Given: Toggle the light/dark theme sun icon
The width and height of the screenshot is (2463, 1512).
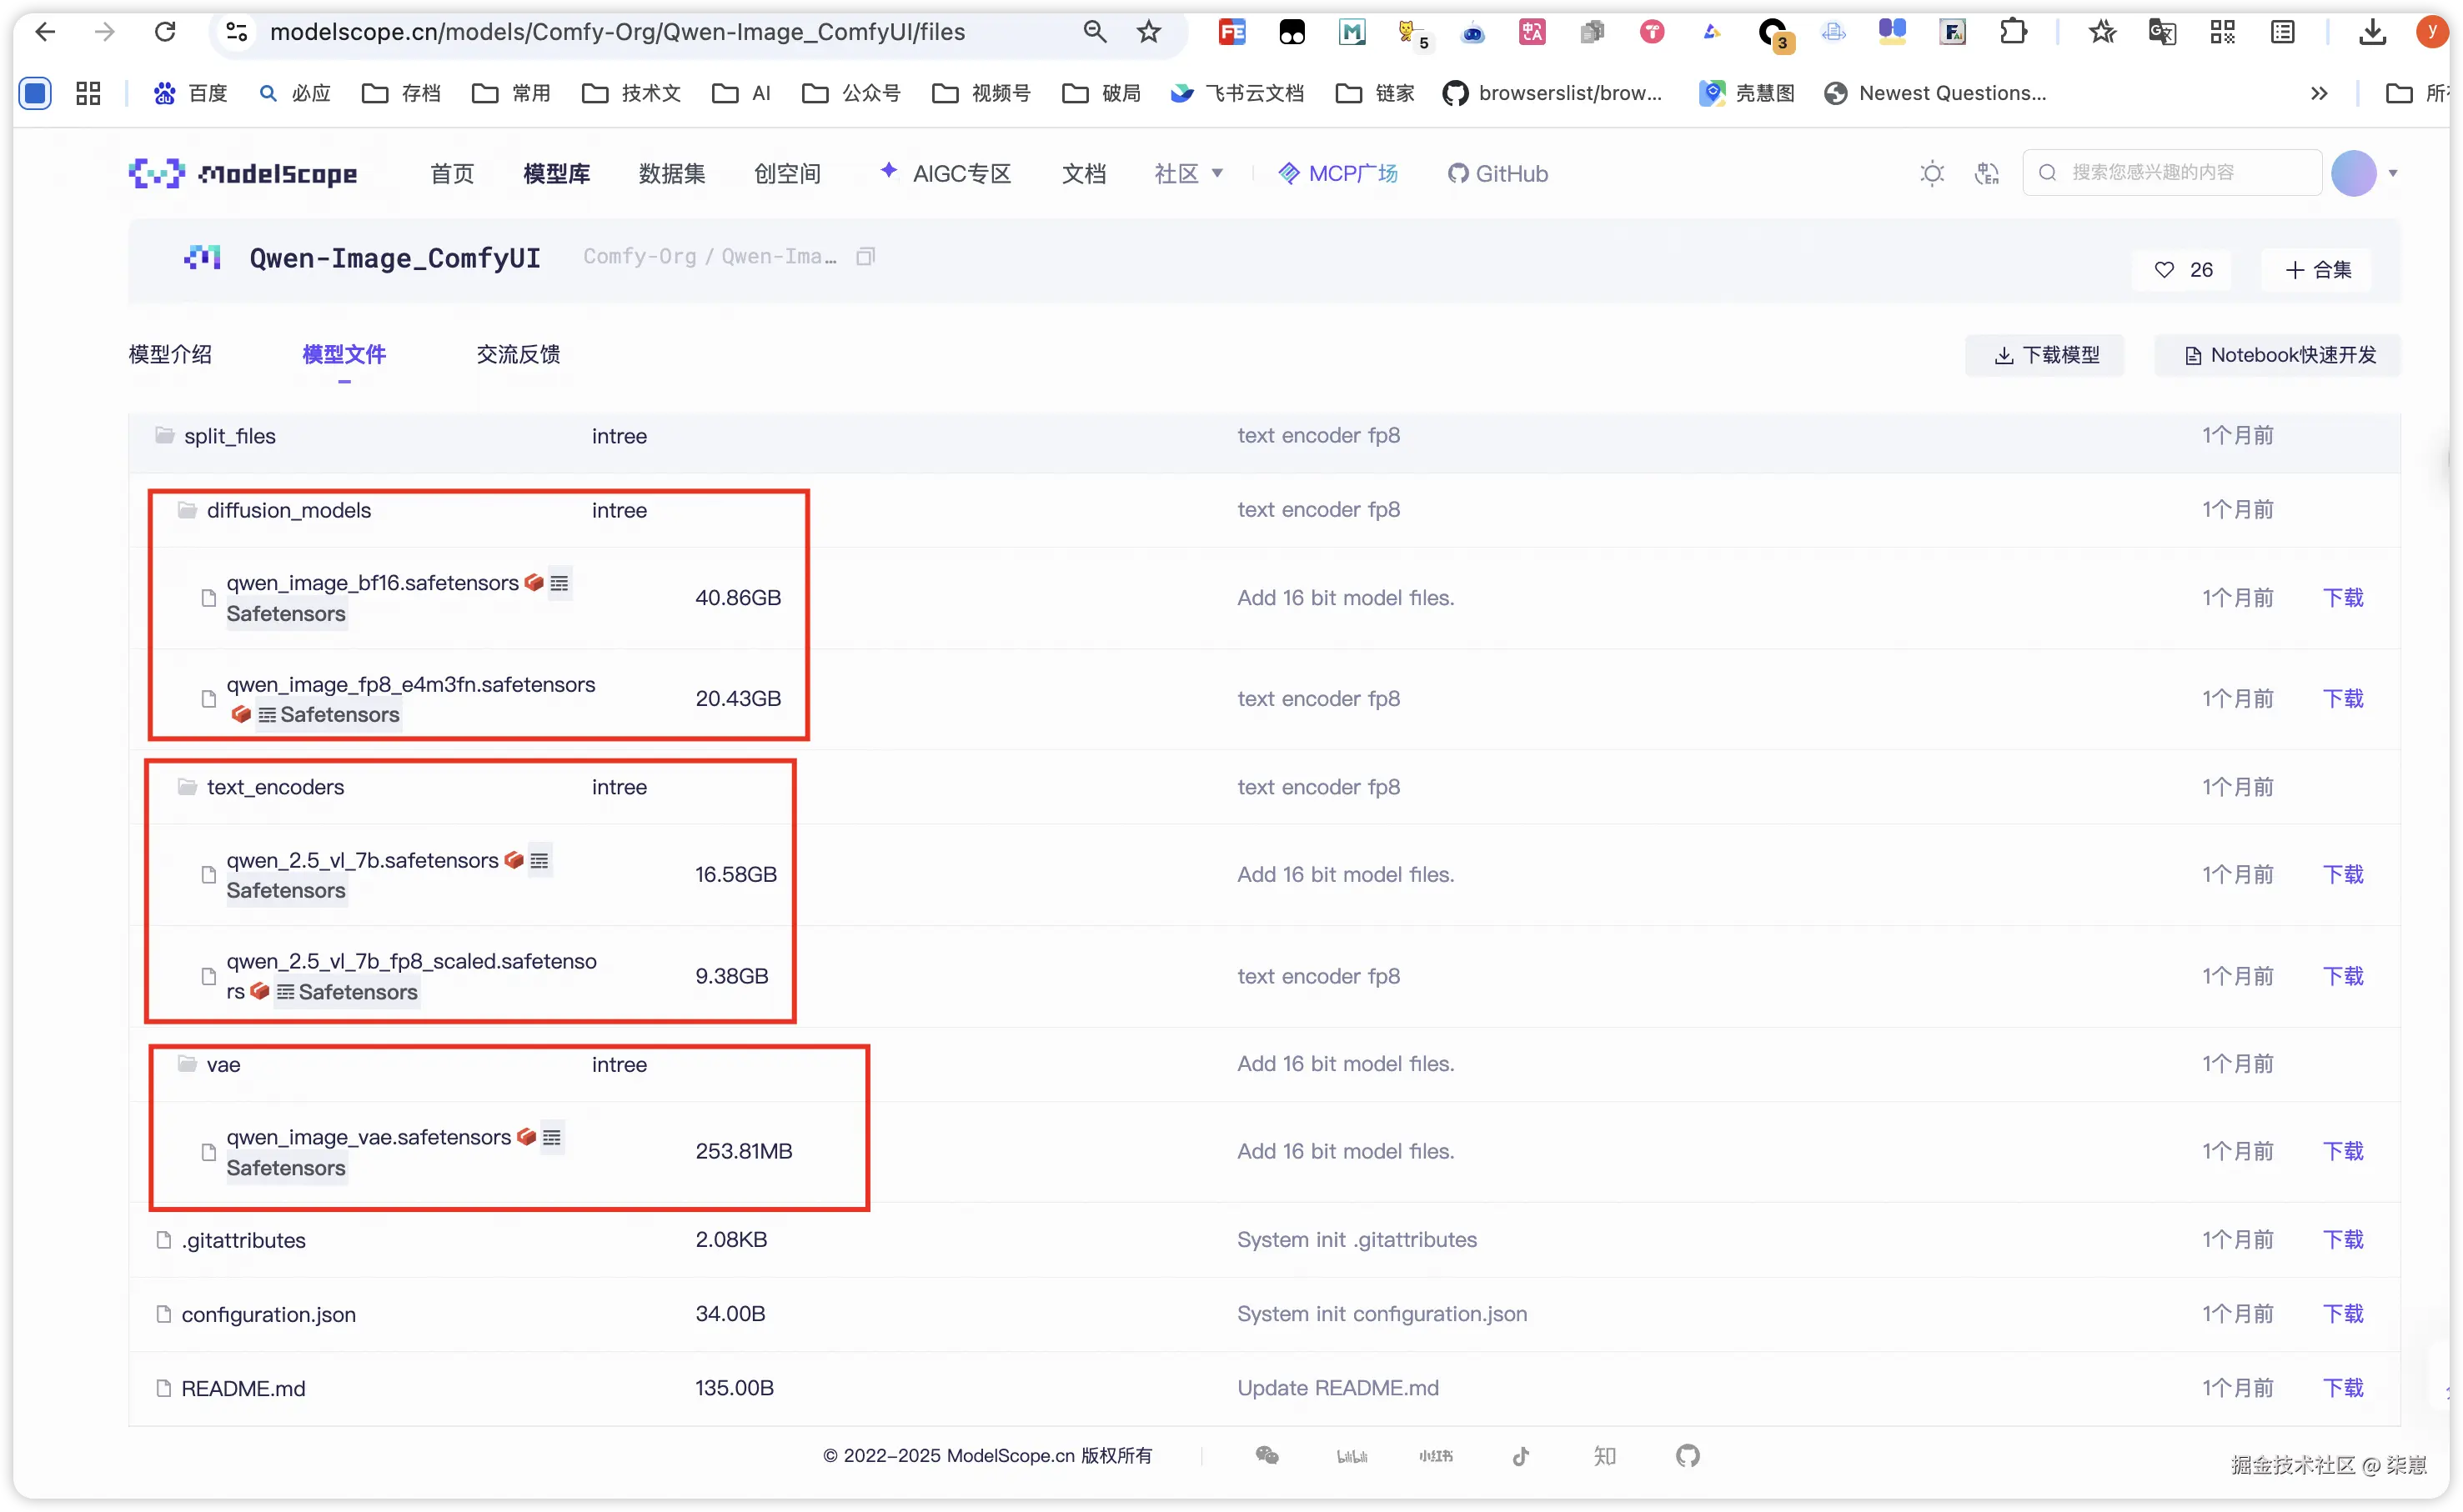Looking at the screenshot, I should point(1931,173).
